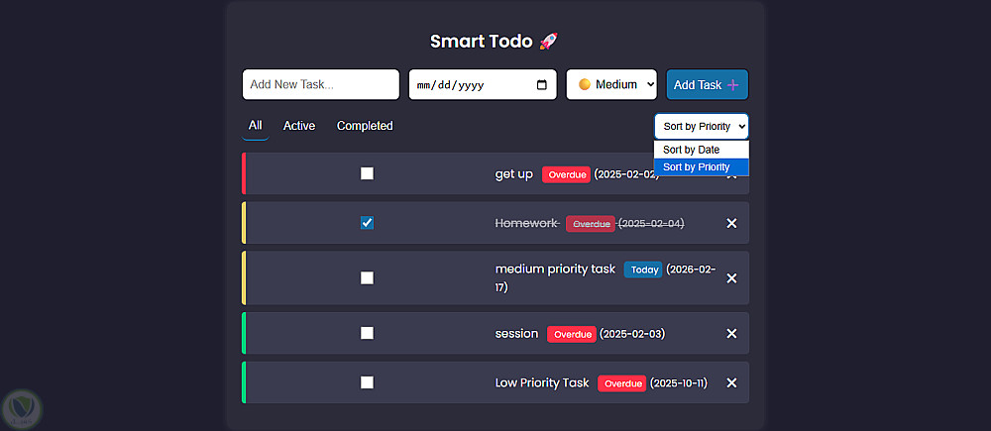This screenshot has width=991, height=431.
Task: Mark the get up task as complete
Action: click(367, 173)
